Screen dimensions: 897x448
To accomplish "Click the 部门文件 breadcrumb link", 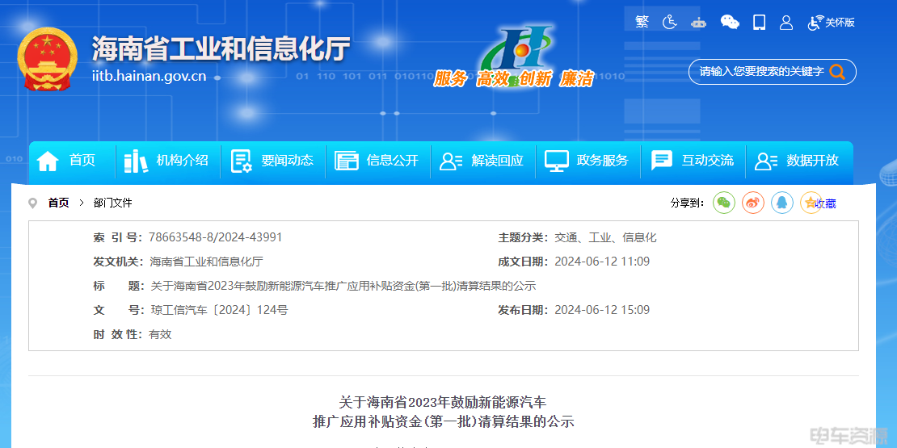I will (112, 203).
